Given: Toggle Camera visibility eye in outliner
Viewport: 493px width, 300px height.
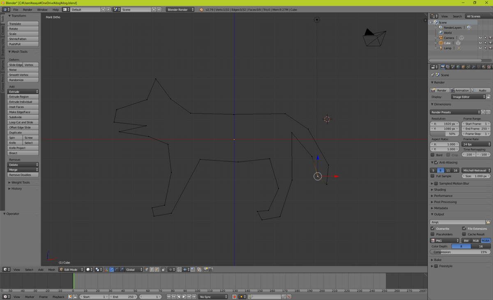Looking at the screenshot, I should [480, 38].
